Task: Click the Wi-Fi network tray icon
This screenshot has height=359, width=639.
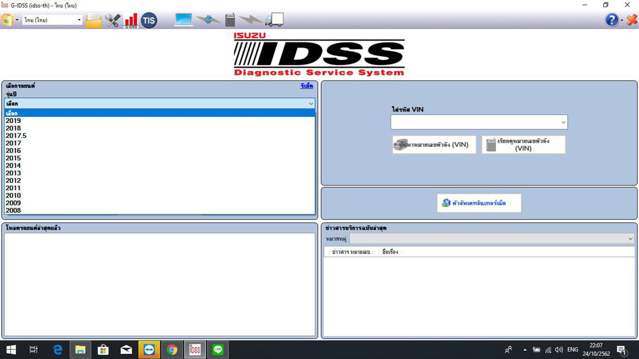Action: click(x=548, y=349)
